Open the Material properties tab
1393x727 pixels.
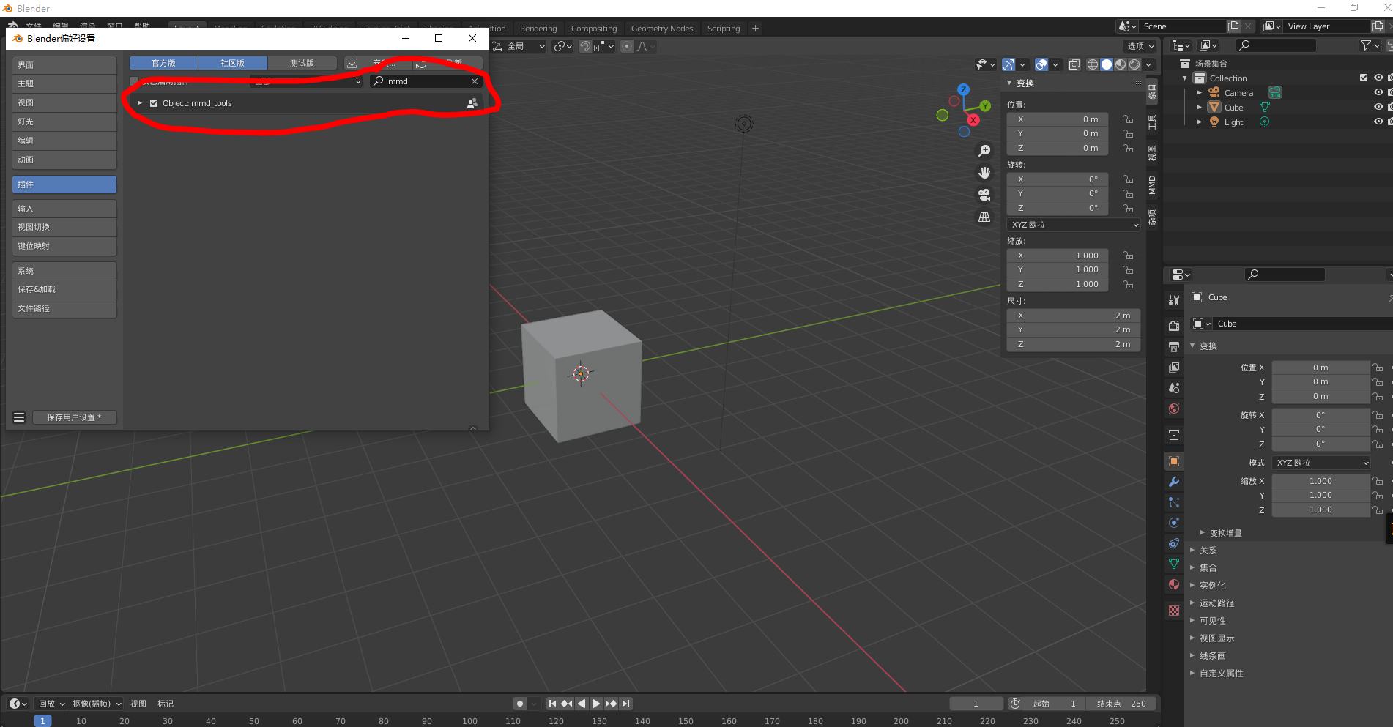point(1174,584)
